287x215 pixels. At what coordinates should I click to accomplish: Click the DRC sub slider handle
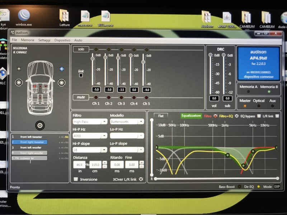click(x=224, y=55)
